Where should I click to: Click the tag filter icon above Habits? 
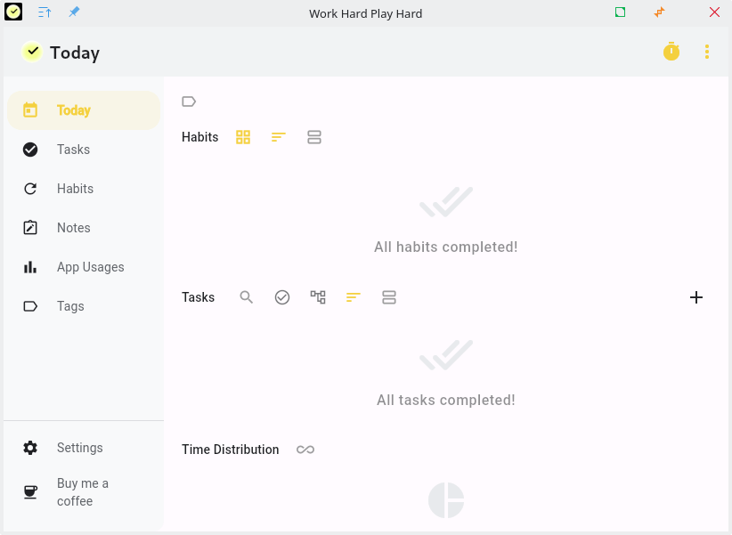(189, 101)
